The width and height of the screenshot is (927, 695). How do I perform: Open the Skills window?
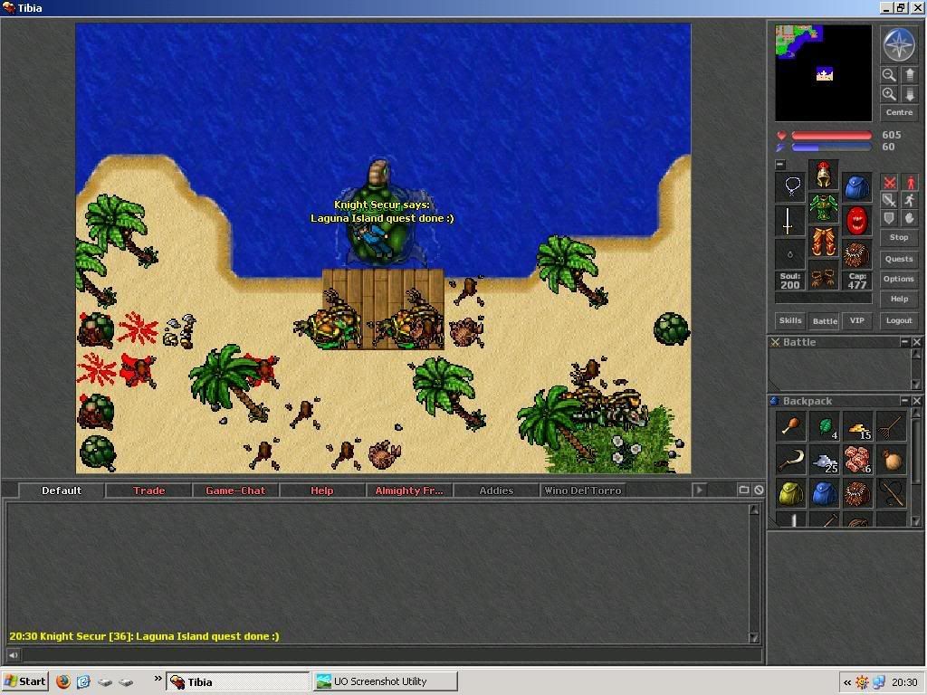click(x=790, y=320)
